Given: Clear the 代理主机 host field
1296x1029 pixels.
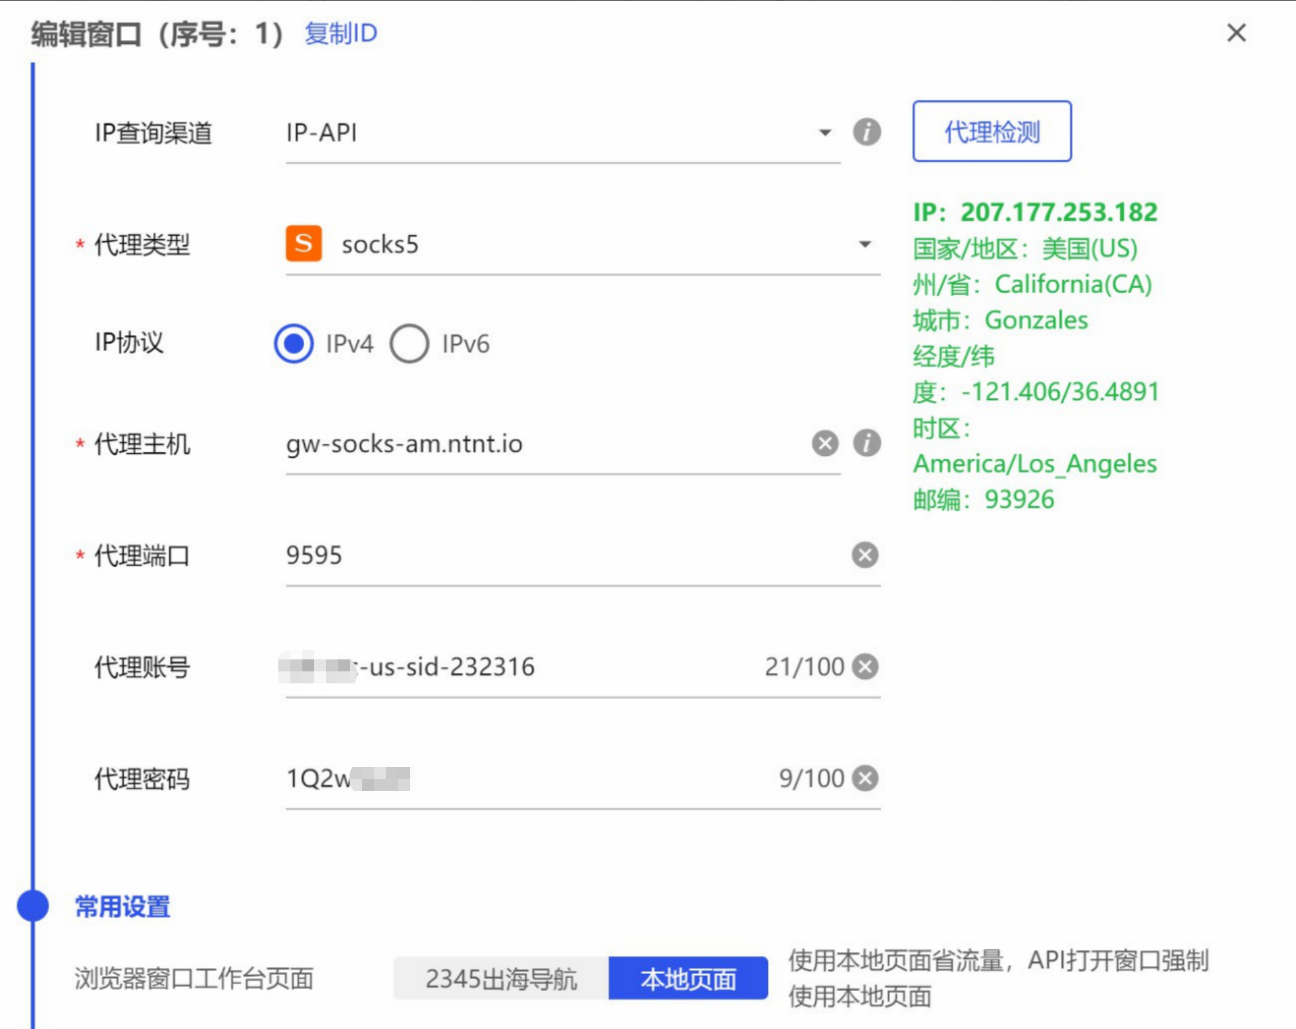Looking at the screenshot, I should click(824, 443).
